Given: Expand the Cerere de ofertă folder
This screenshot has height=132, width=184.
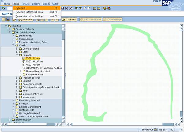Looking at the screenshot, I should (x=17, y=48).
